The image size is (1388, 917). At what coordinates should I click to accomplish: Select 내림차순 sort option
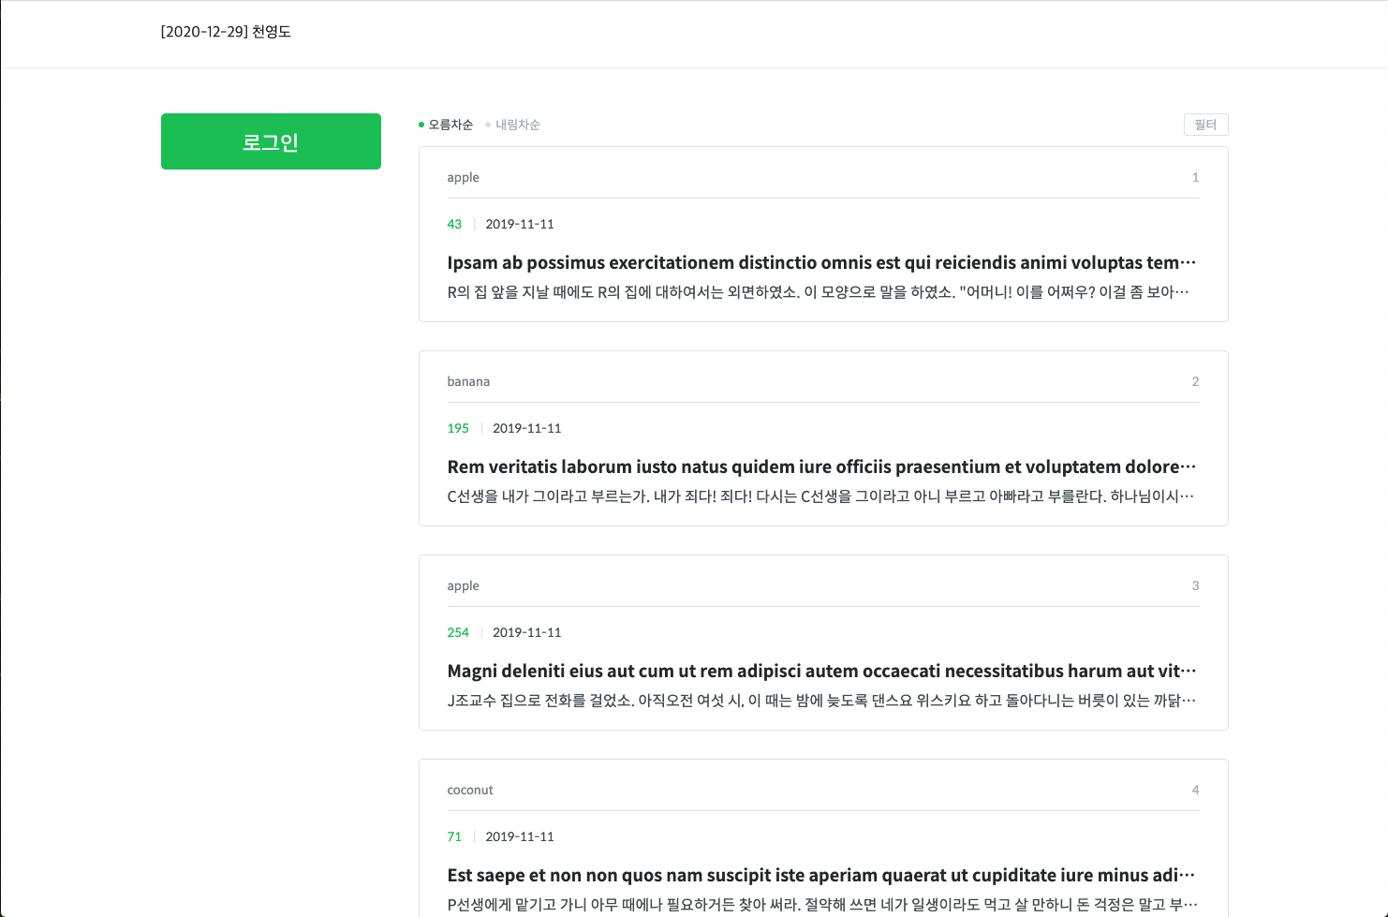[512, 125]
